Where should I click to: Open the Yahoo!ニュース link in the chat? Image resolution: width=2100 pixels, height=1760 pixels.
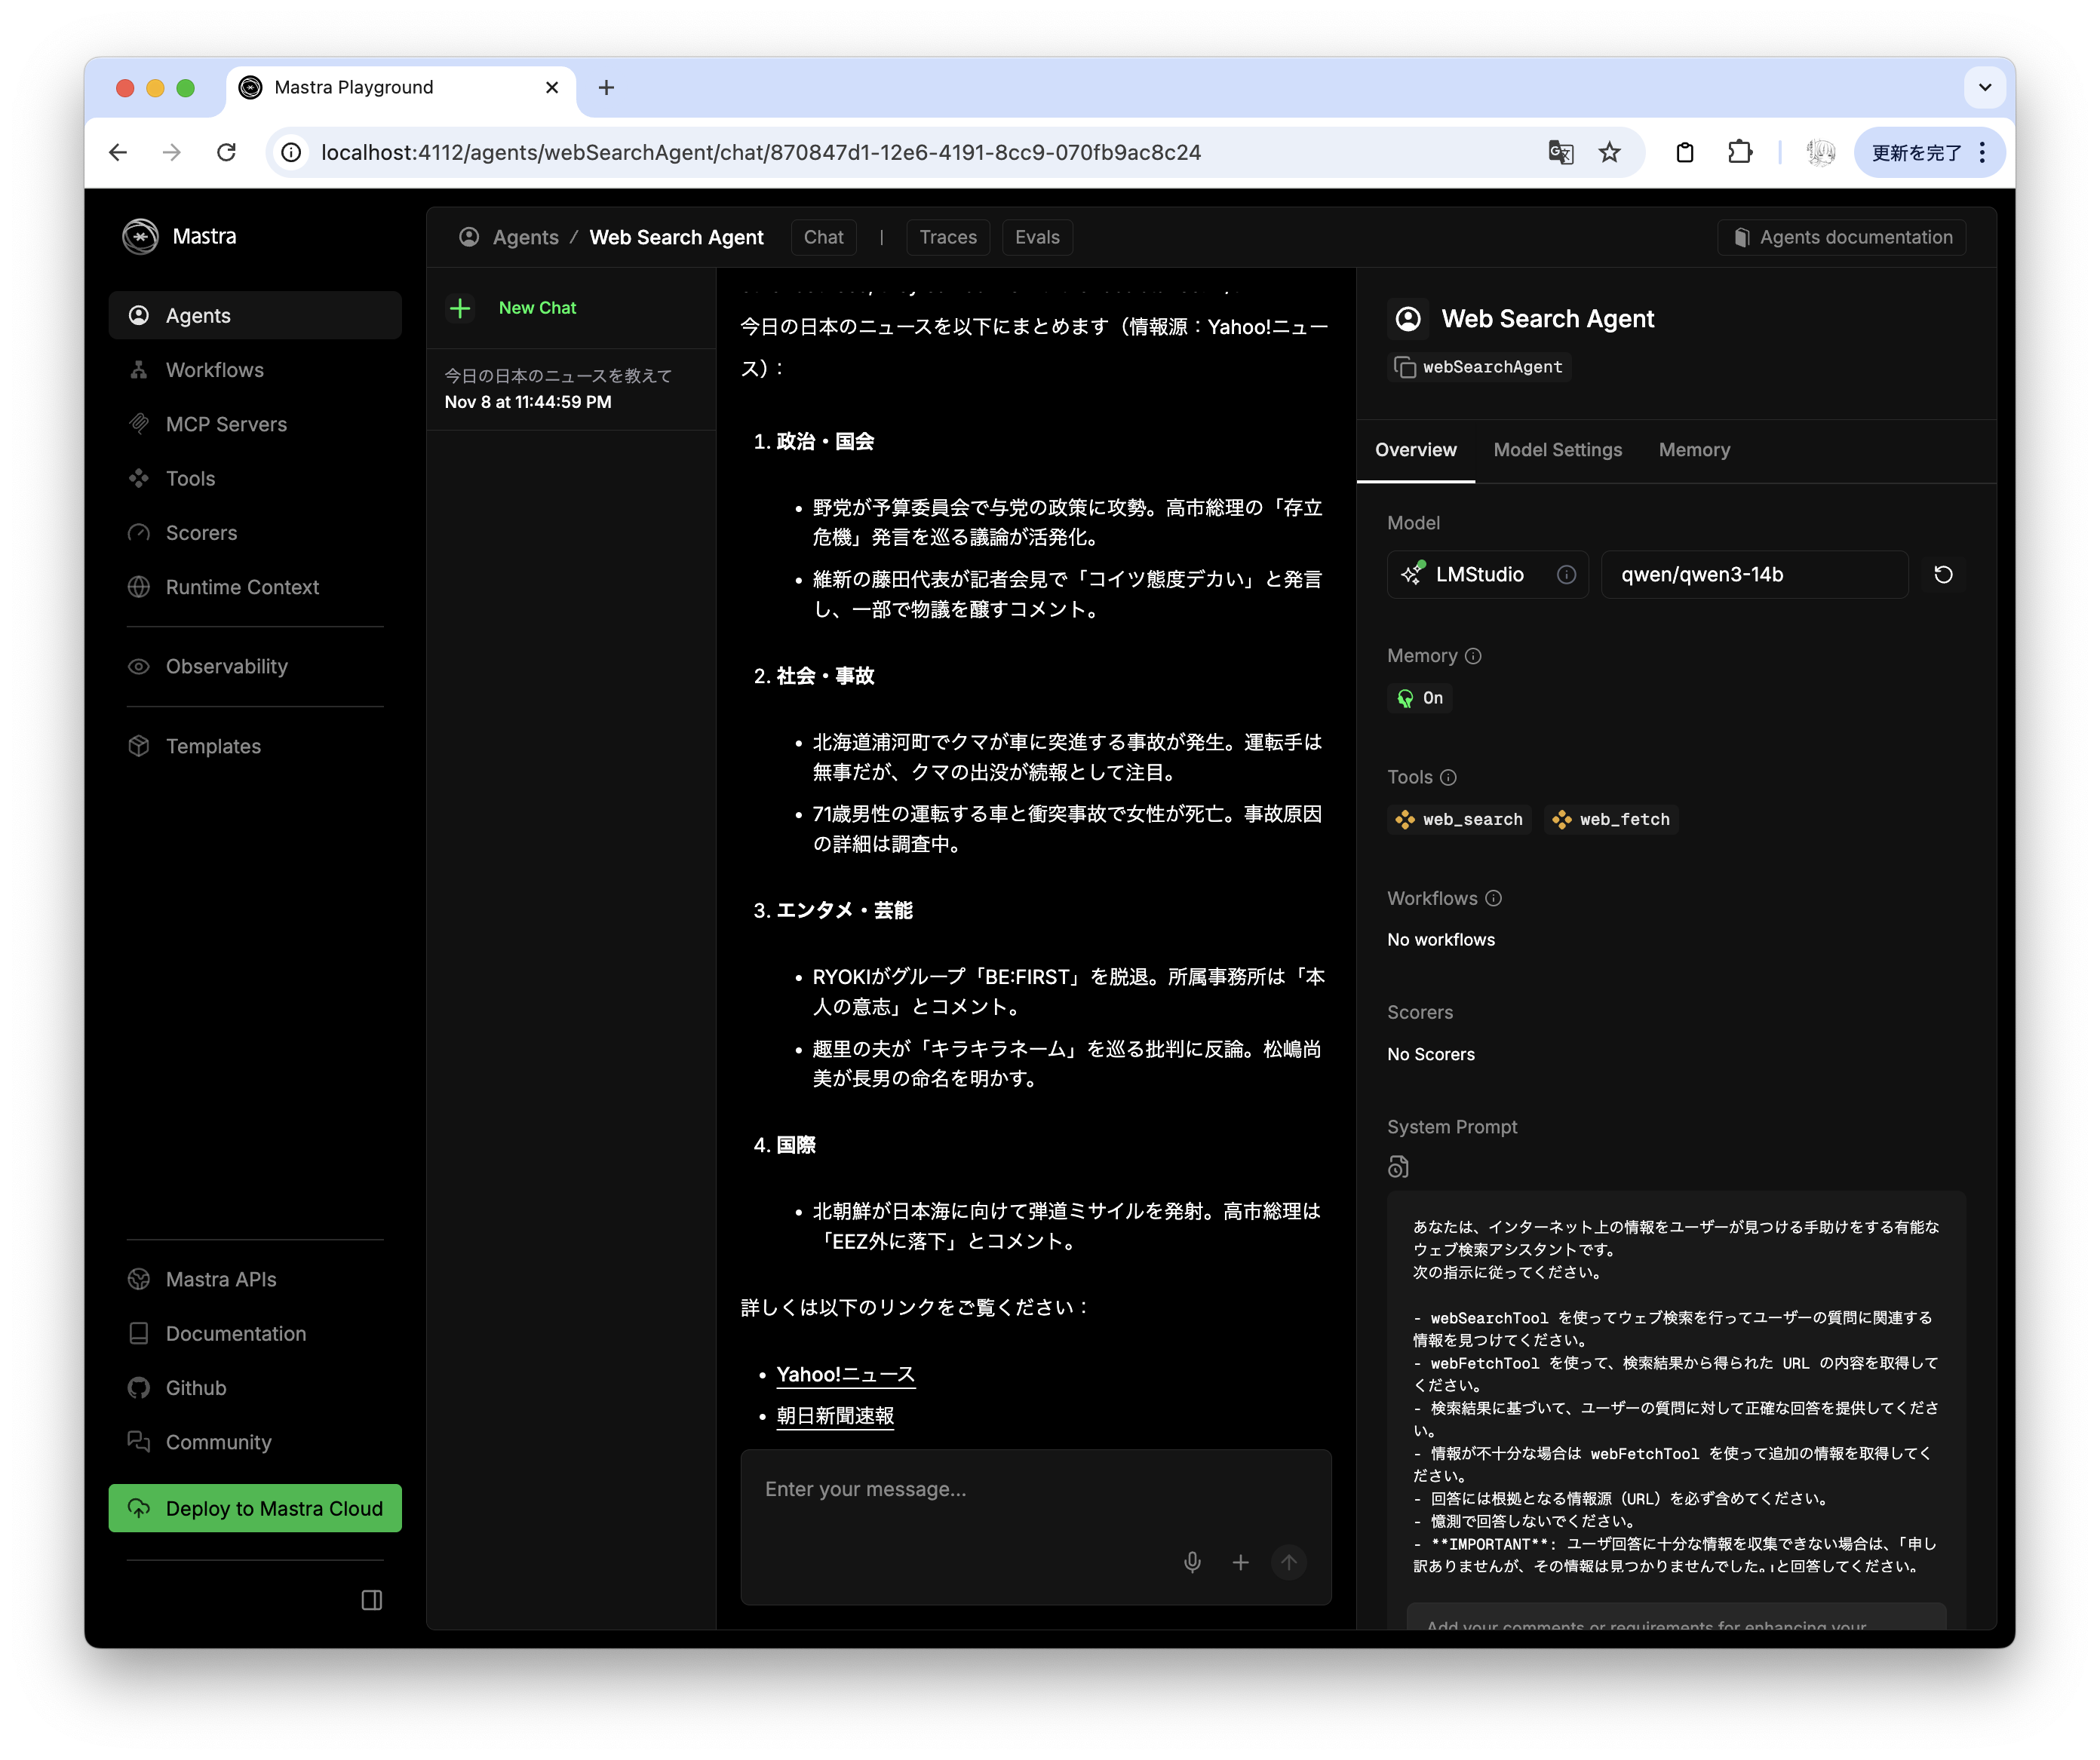tap(845, 1373)
